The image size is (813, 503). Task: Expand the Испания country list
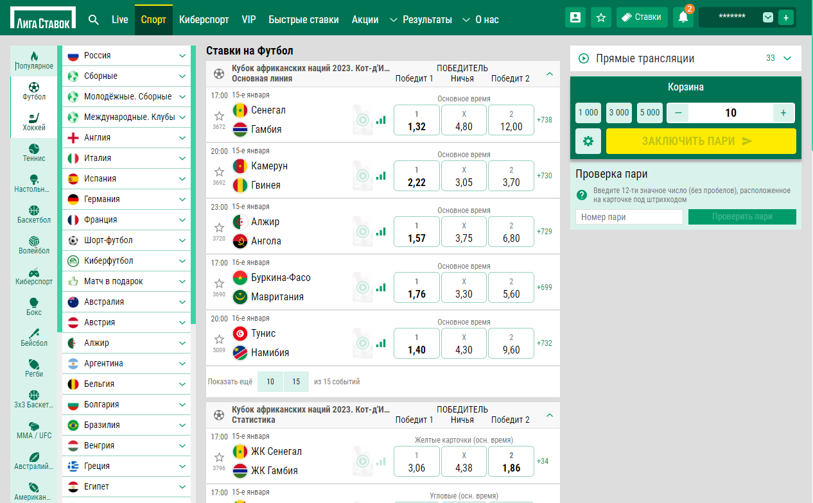tap(127, 178)
